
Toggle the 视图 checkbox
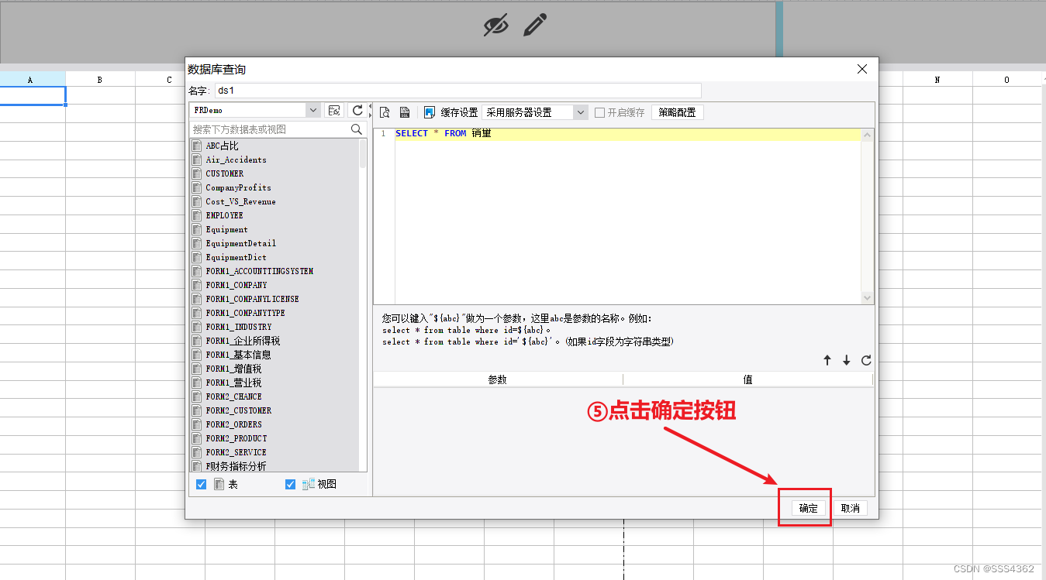pos(291,484)
